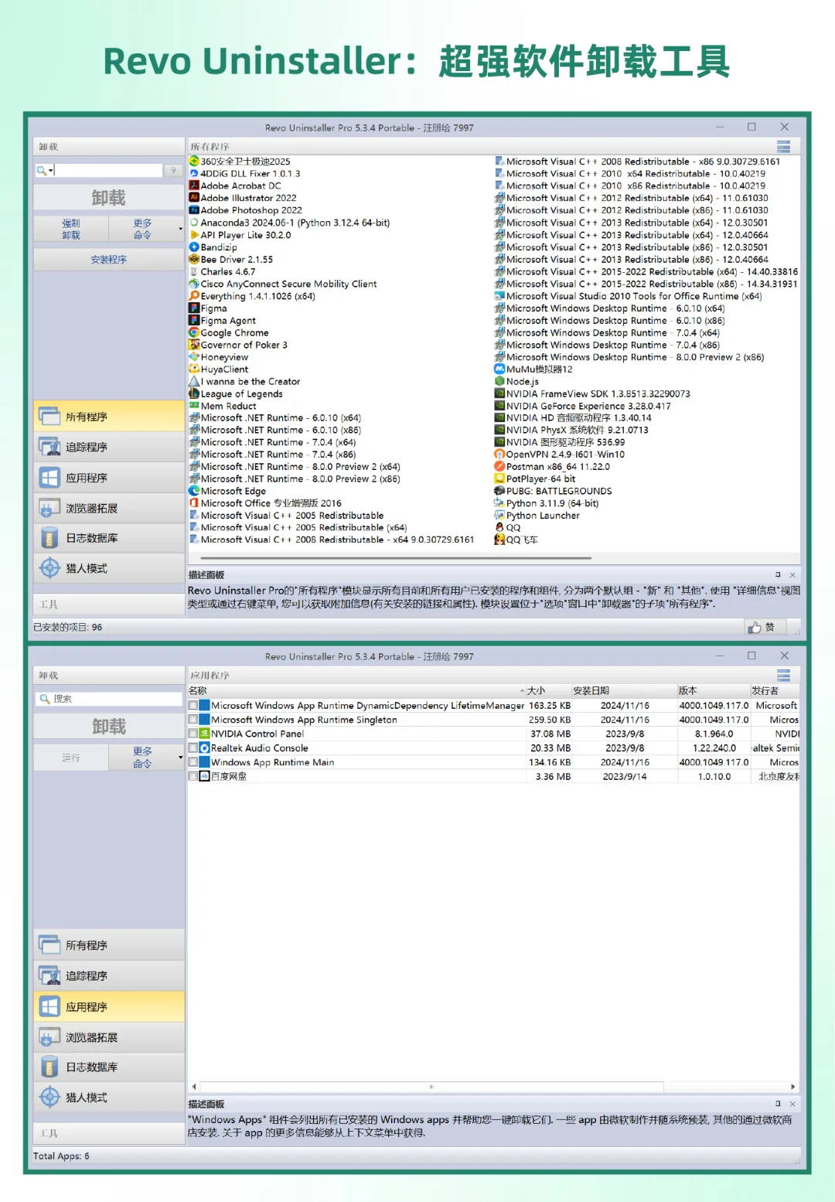Select Postman x86_64 11.22.0 entry
This screenshot has width=835, height=1202.
click(x=552, y=467)
